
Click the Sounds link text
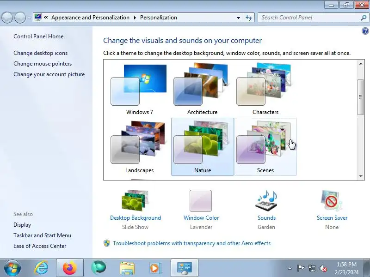pos(266,218)
